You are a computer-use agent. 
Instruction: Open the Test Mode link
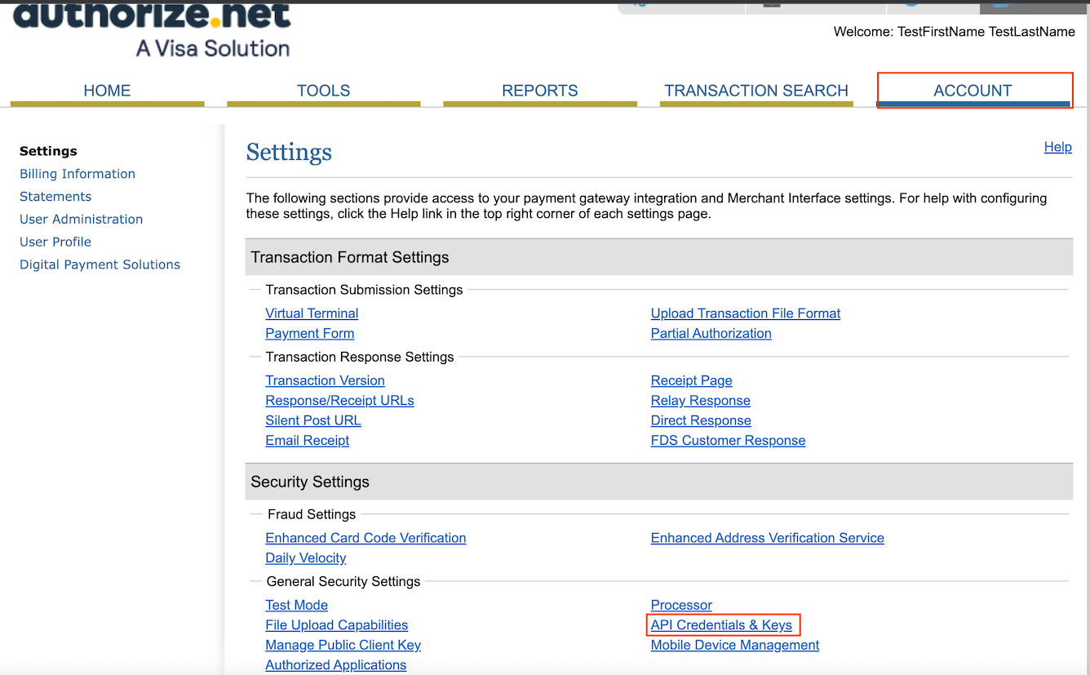click(296, 605)
